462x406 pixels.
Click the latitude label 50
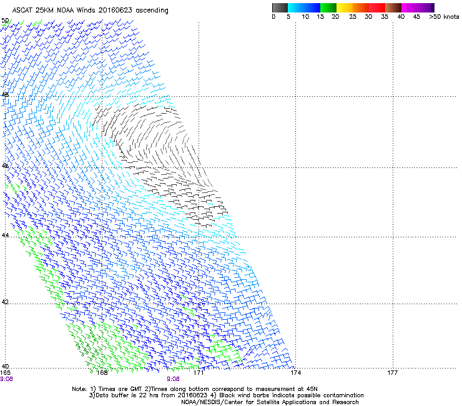[x=5, y=21]
